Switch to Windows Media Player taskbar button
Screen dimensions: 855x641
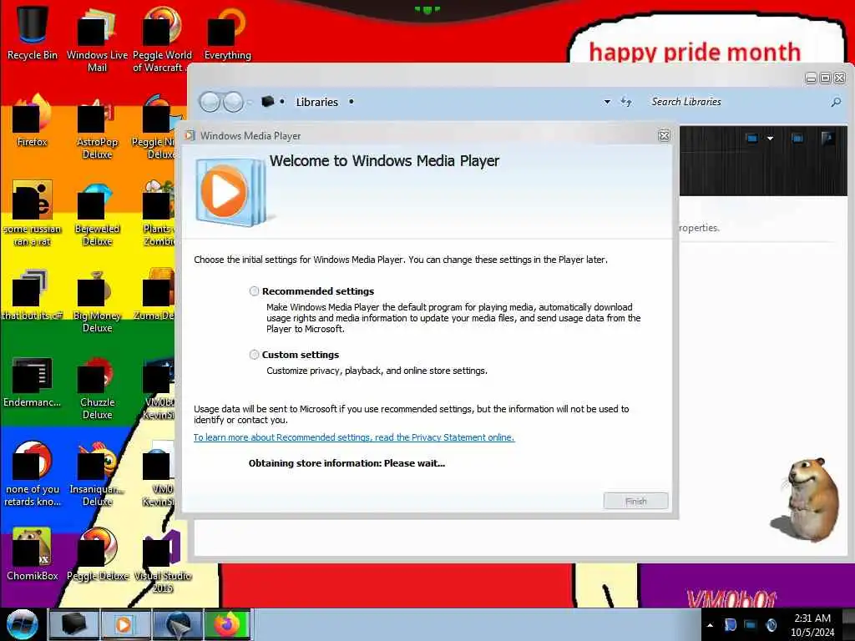(x=125, y=624)
